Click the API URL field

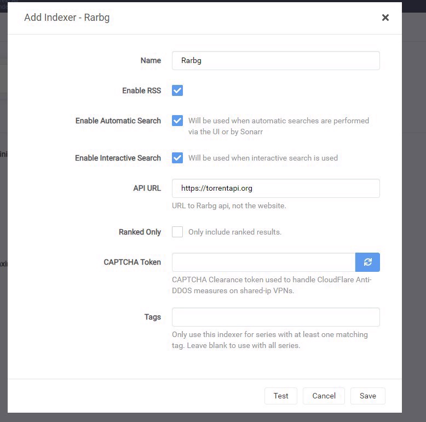click(x=276, y=188)
